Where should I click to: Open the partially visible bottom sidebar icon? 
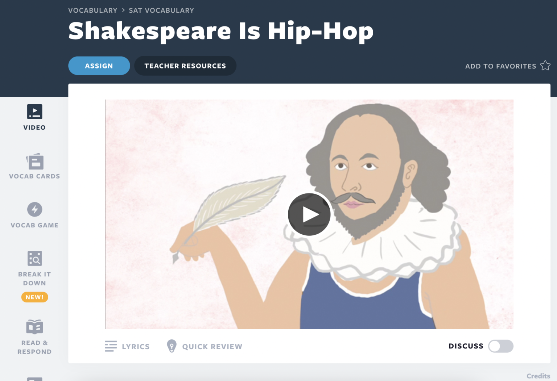pos(34,378)
